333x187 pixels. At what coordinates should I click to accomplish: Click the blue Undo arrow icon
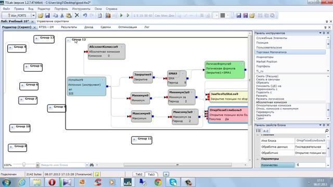tap(85, 16)
